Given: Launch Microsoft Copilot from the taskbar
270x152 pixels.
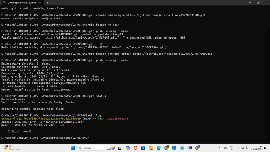Looking at the screenshot, I should coord(128,148).
